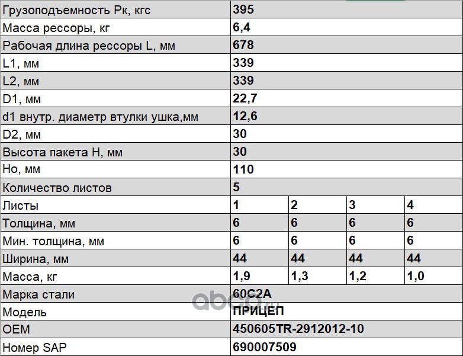
Task: Select the bushing inner diameter value 12,6
Action: tap(245, 116)
